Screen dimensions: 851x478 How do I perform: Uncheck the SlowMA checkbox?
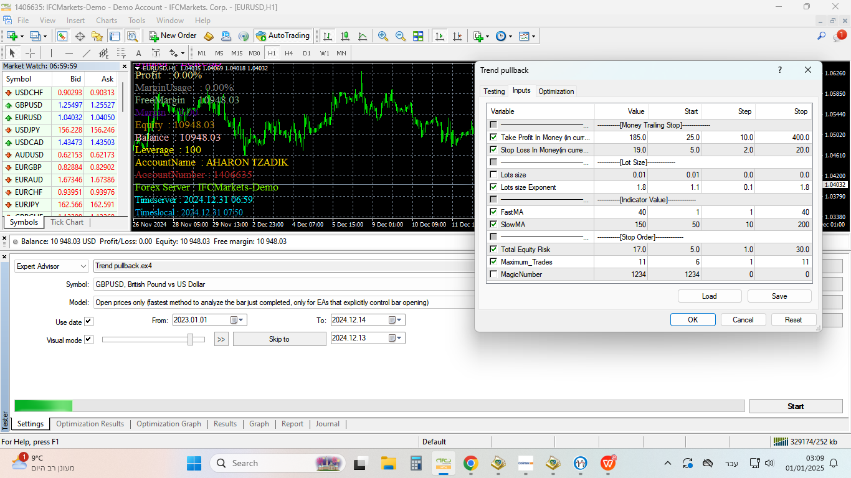(494, 225)
